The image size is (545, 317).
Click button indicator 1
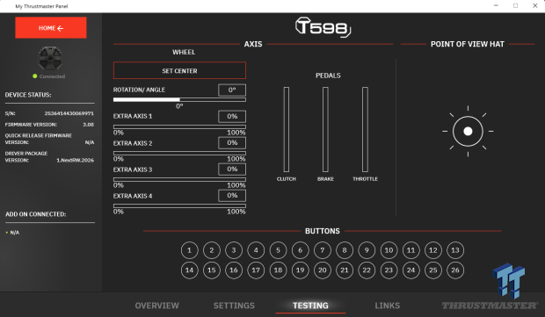point(189,250)
